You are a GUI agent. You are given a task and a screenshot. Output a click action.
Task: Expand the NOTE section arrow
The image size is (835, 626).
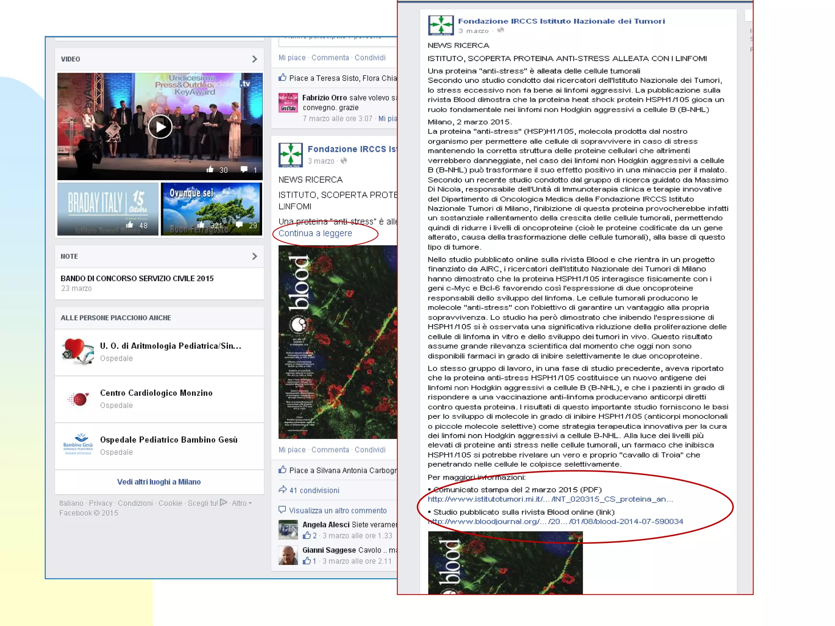[254, 256]
